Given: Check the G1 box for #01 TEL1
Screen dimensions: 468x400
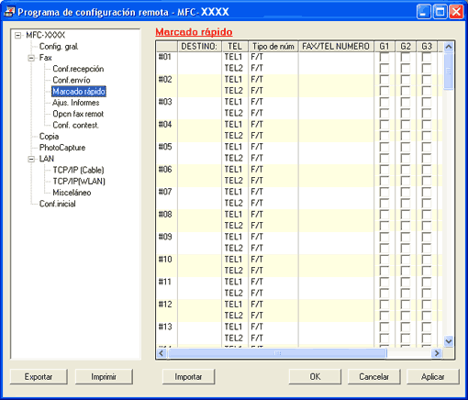Looking at the screenshot, I should 384,57.
